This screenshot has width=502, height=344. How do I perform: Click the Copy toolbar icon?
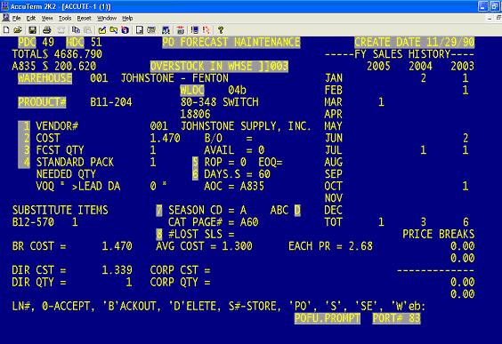[x=76, y=30]
